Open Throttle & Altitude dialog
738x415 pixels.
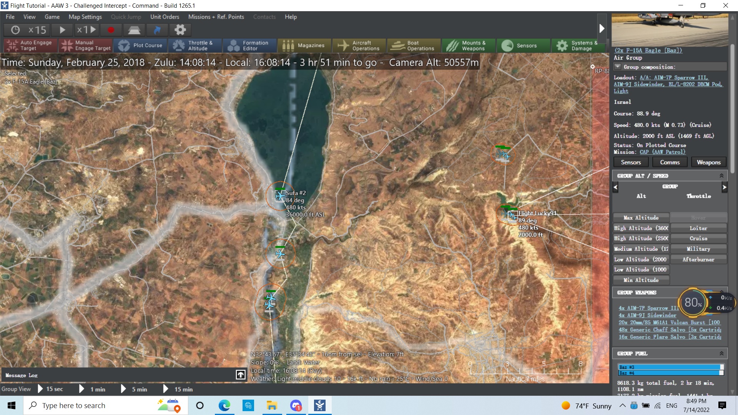point(195,45)
